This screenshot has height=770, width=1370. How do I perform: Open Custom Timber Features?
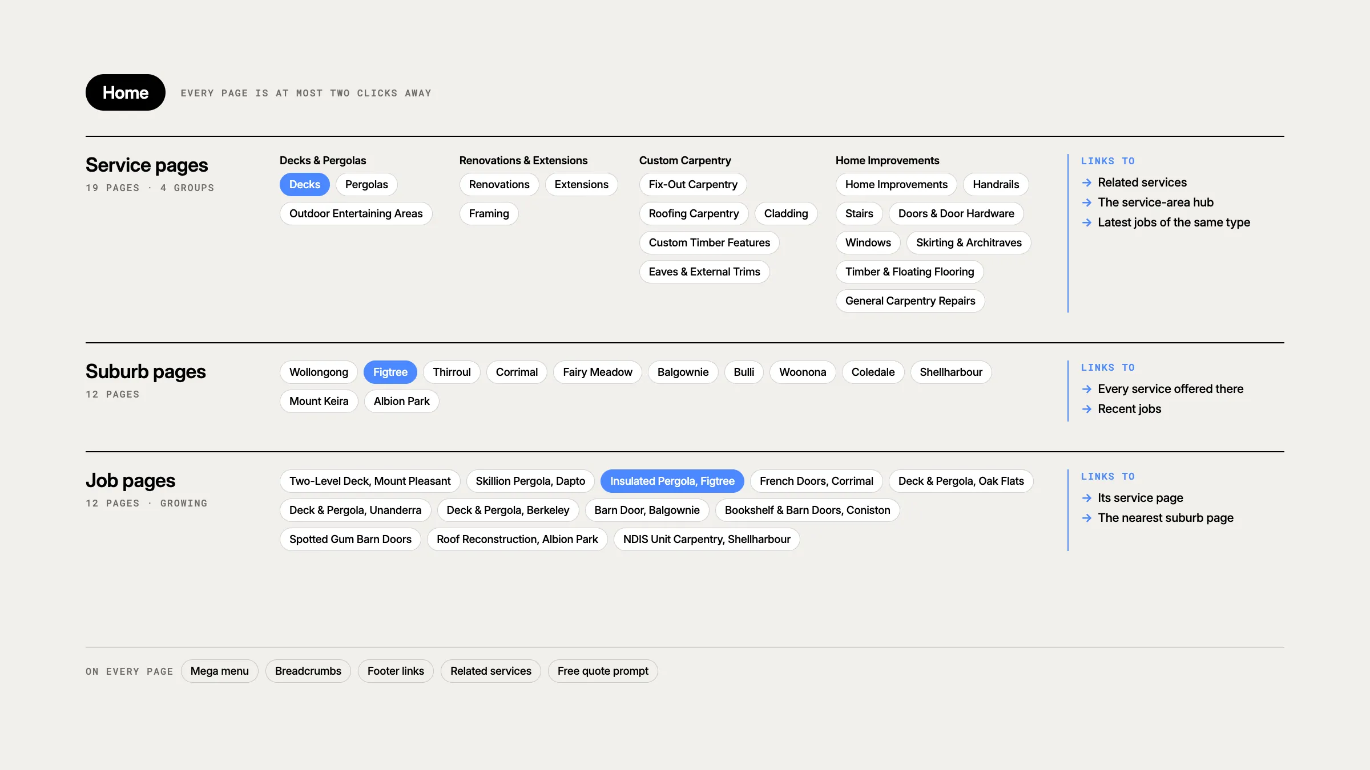[710, 242]
